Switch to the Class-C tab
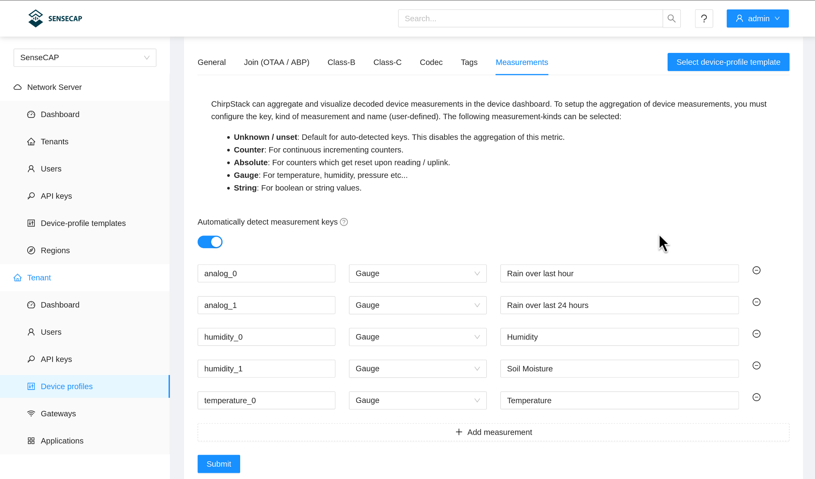 (387, 62)
